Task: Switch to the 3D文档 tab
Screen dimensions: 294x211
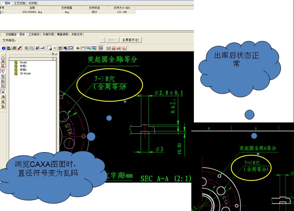Action: tap(32, 3)
